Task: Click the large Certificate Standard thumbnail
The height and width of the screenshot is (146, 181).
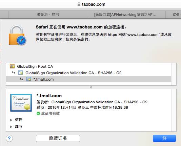Action: click(21, 103)
